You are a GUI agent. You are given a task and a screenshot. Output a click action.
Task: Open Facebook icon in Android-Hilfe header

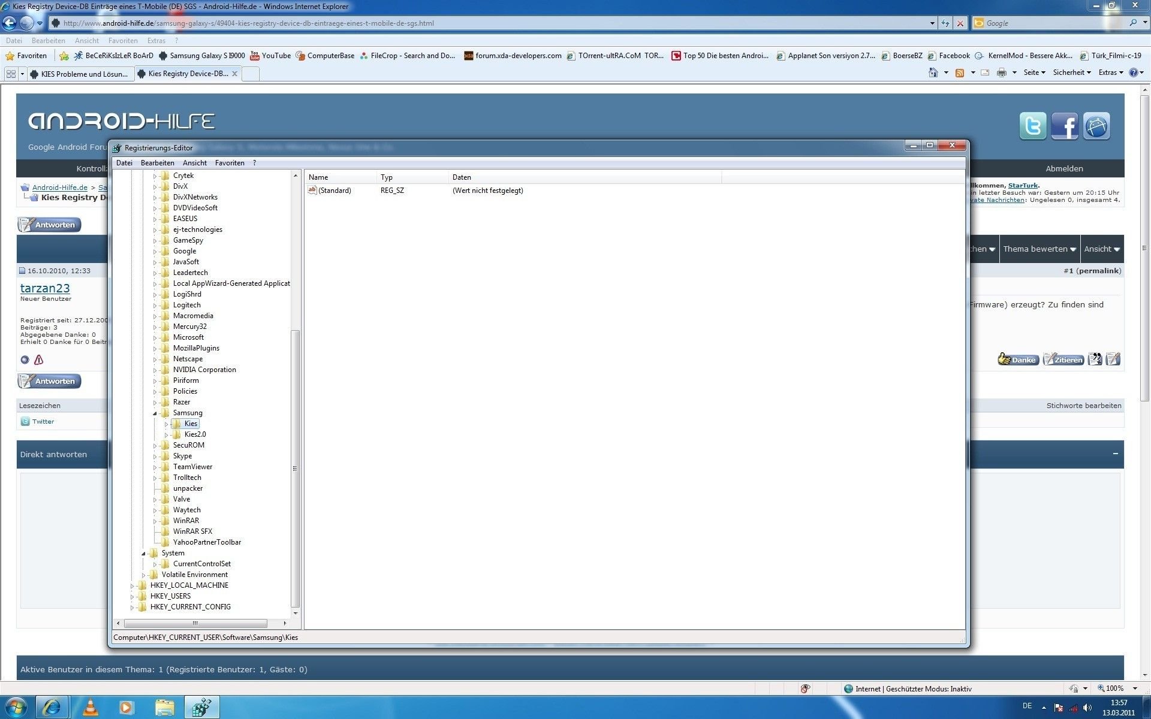1064,126
